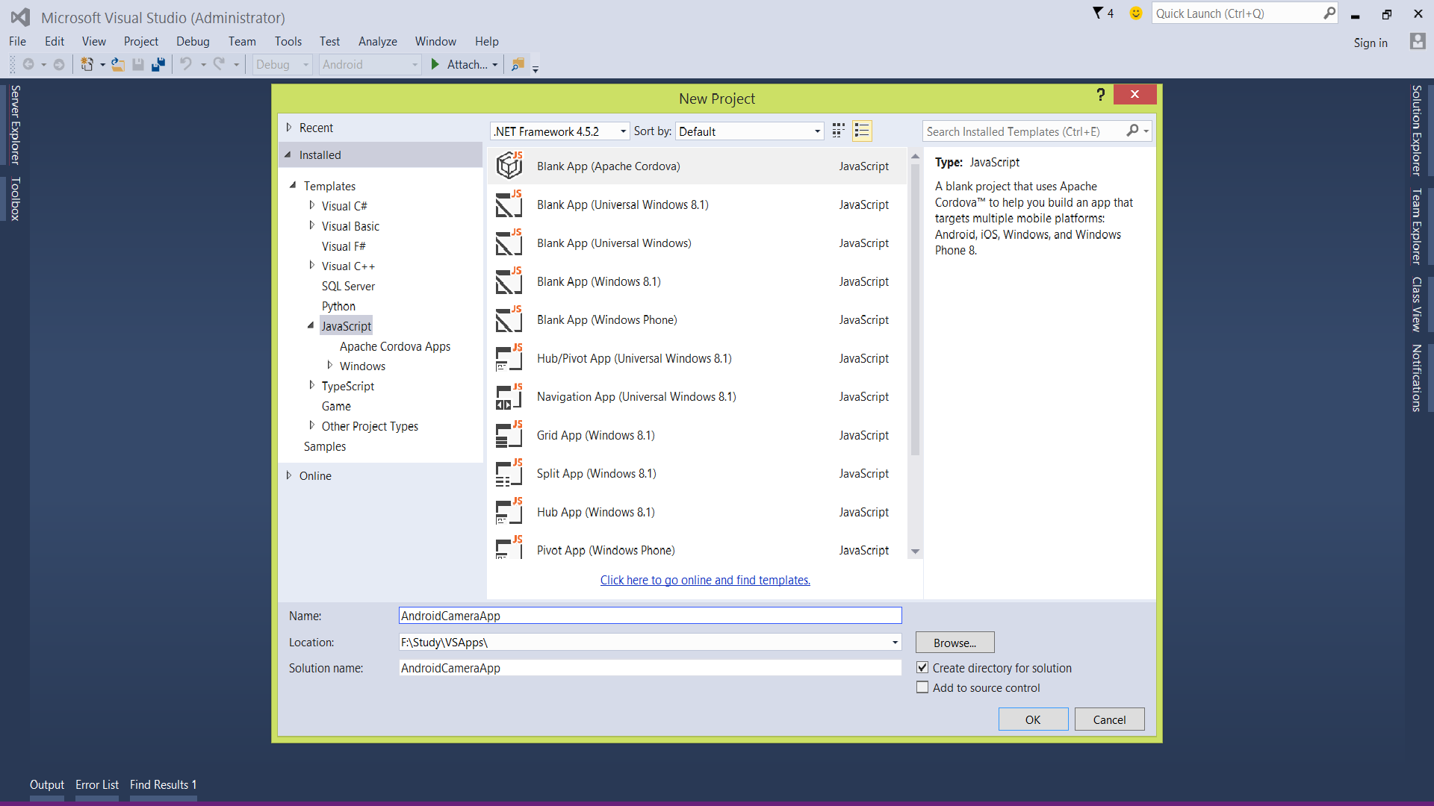Open the Debug menu

point(193,42)
